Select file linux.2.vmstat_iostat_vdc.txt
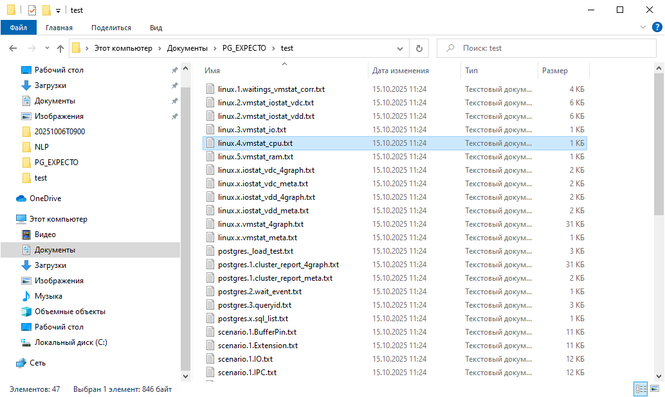665x397 pixels. 266,103
